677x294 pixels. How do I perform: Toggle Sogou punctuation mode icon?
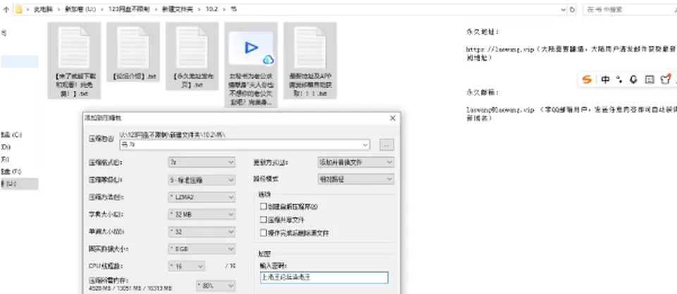tap(620, 80)
